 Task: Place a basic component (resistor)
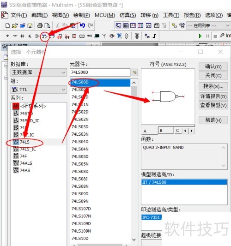15,36
